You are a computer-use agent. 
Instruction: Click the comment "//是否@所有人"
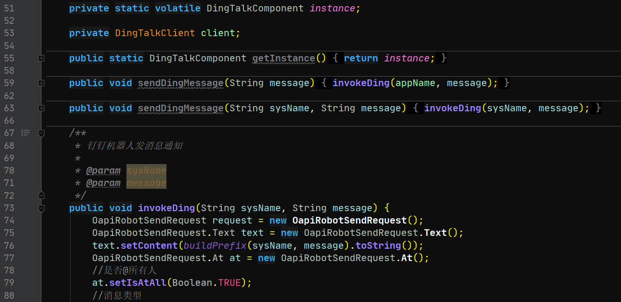(124, 270)
